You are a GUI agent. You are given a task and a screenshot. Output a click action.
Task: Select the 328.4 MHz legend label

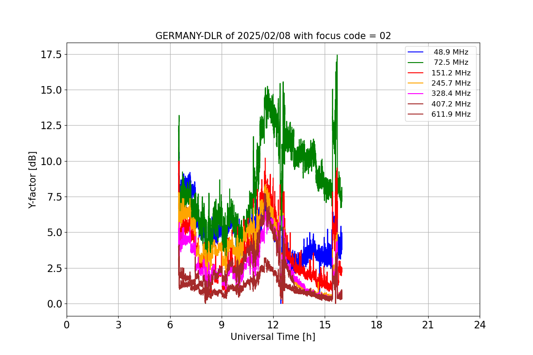(451, 94)
